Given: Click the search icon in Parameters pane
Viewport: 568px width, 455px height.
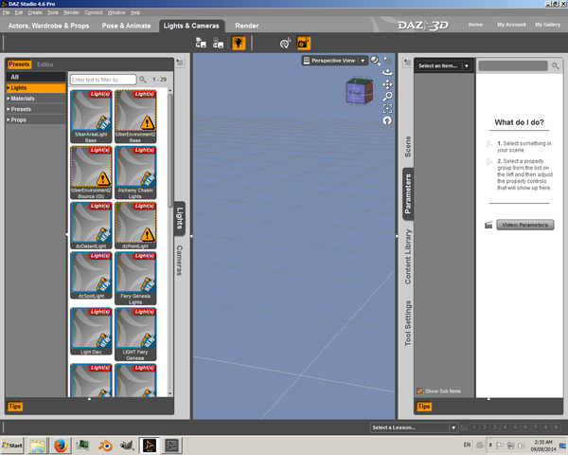Looking at the screenshot, I should tap(555, 65).
